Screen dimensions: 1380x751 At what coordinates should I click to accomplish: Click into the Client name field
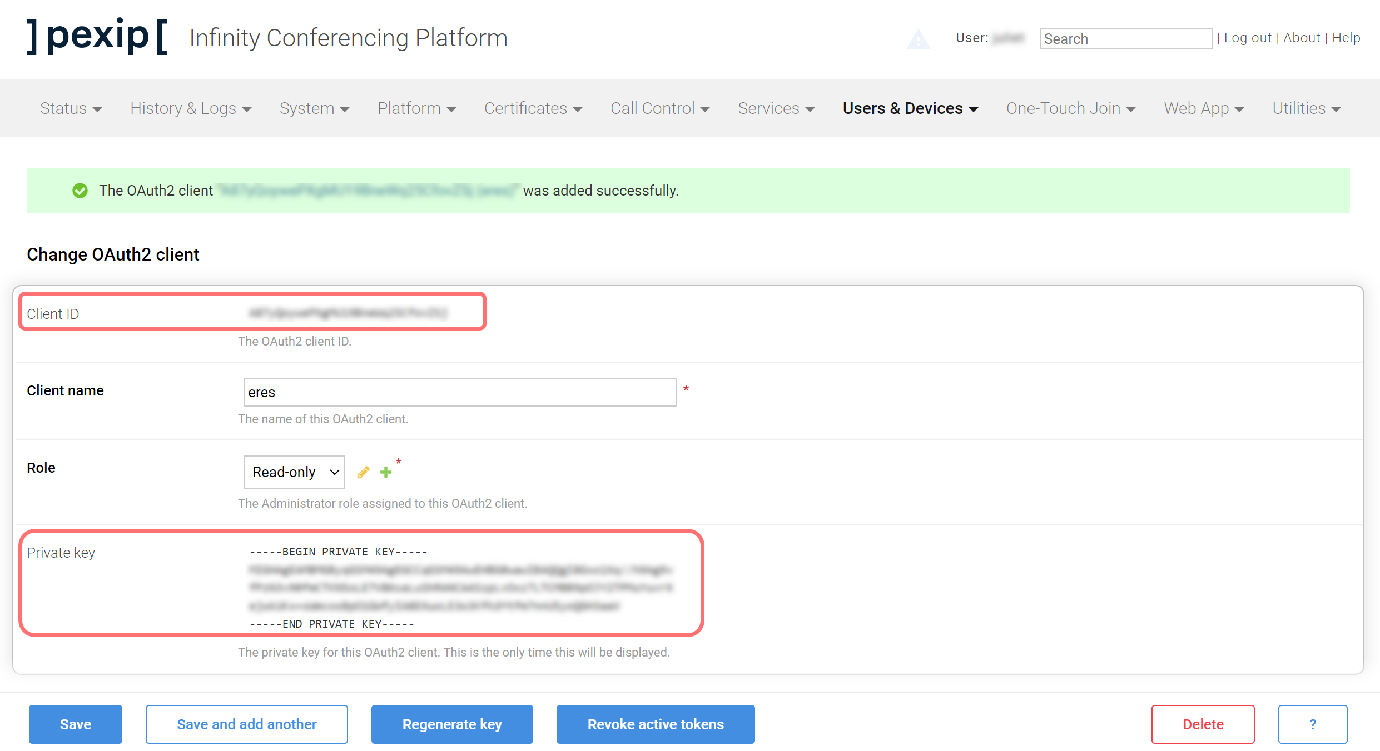(460, 392)
